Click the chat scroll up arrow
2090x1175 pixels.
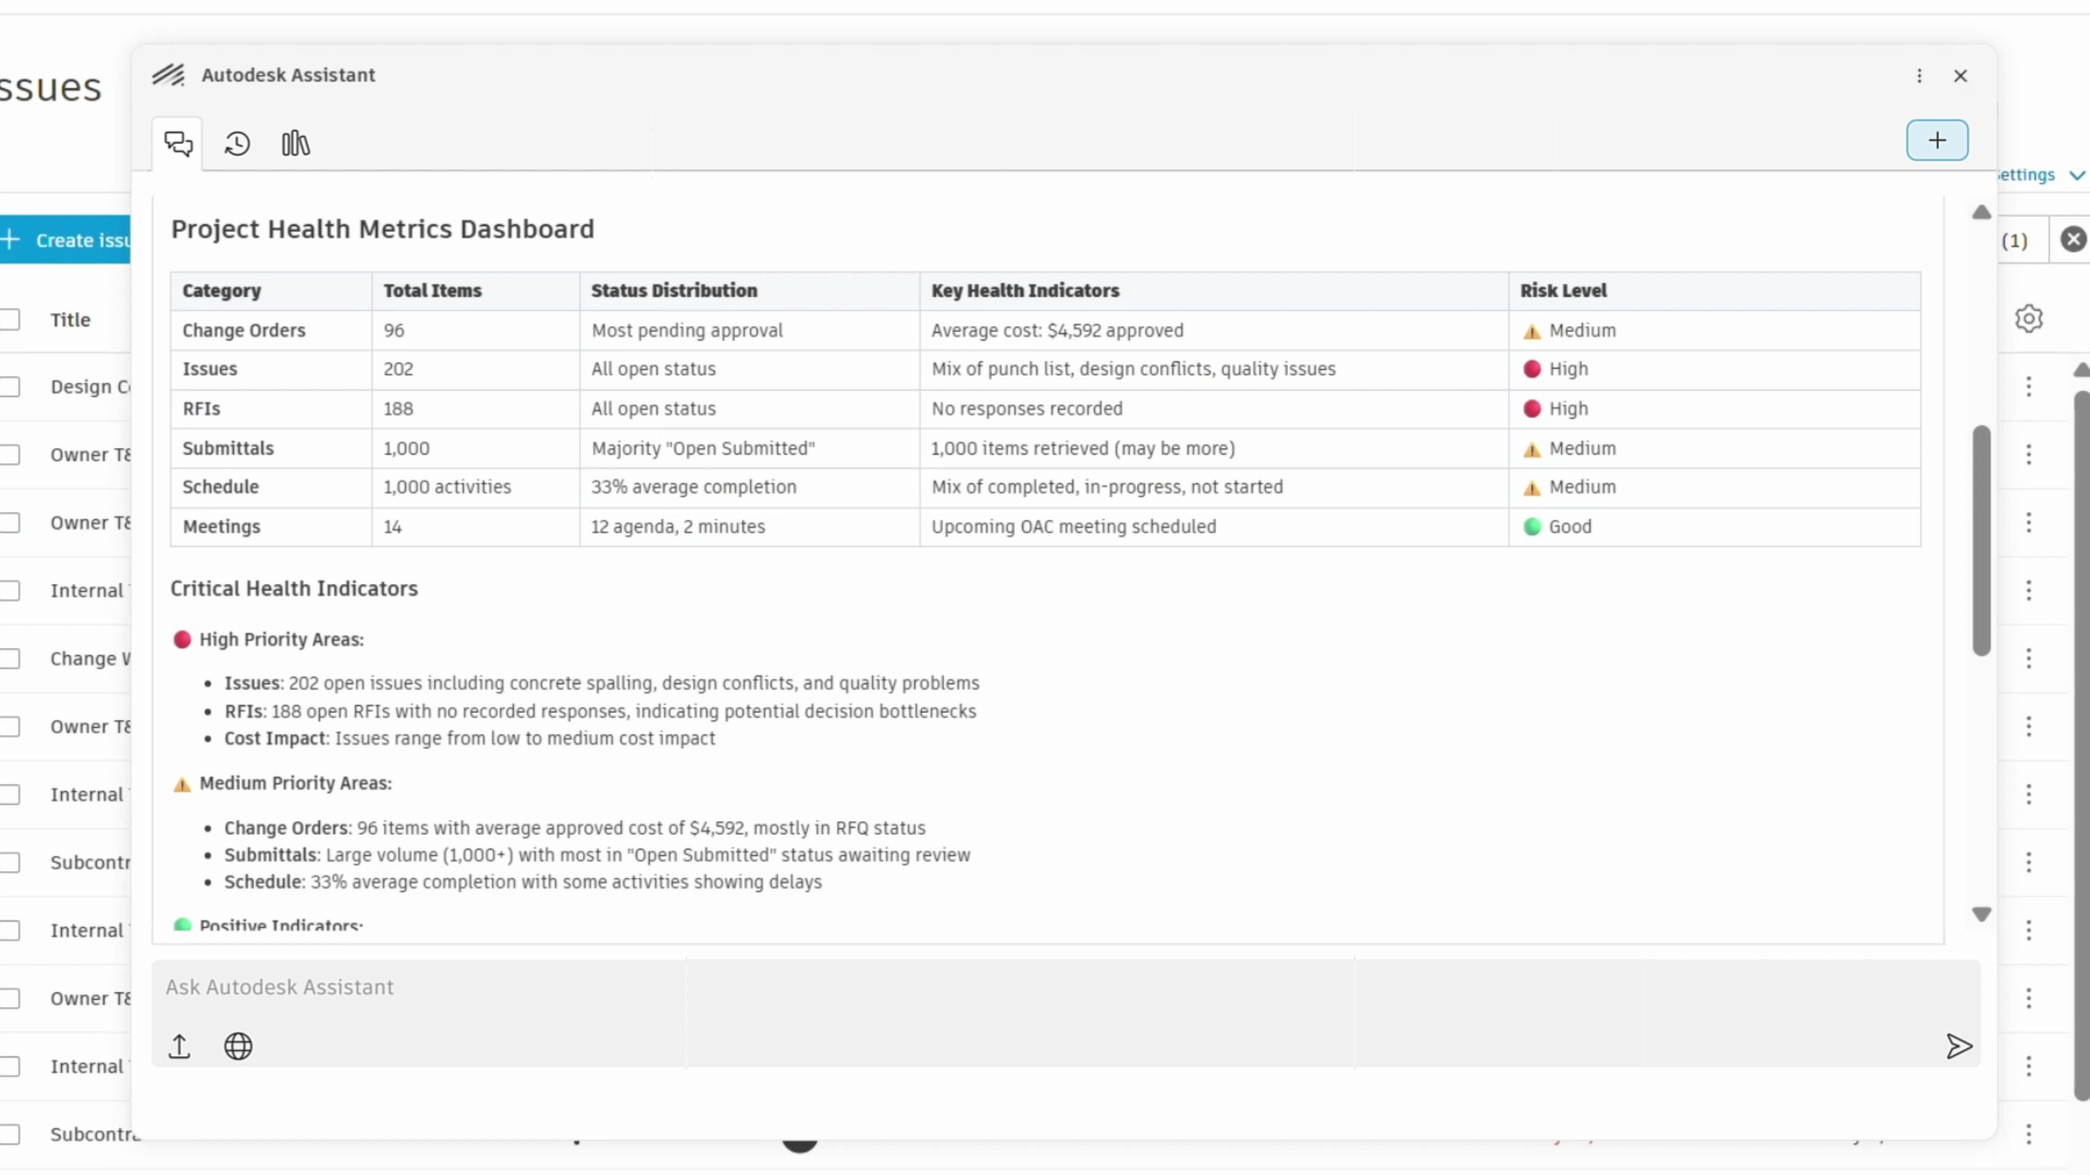tap(1981, 213)
